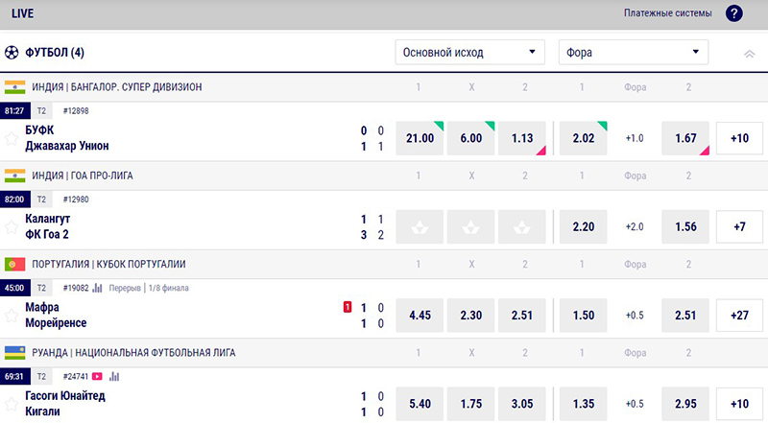This screenshot has width=768, height=423.
Task: Toggle favorite star for Калангут match
Action: tap(12, 226)
